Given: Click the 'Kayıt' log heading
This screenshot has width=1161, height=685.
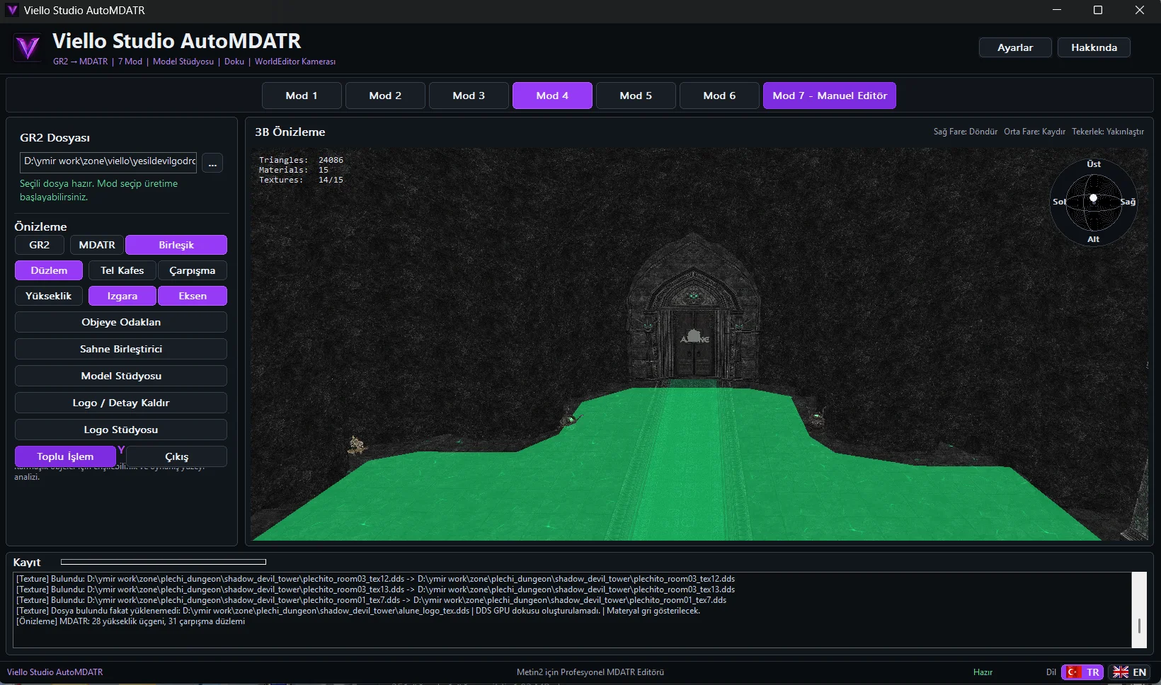Looking at the screenshot, I should coord(27,563).
